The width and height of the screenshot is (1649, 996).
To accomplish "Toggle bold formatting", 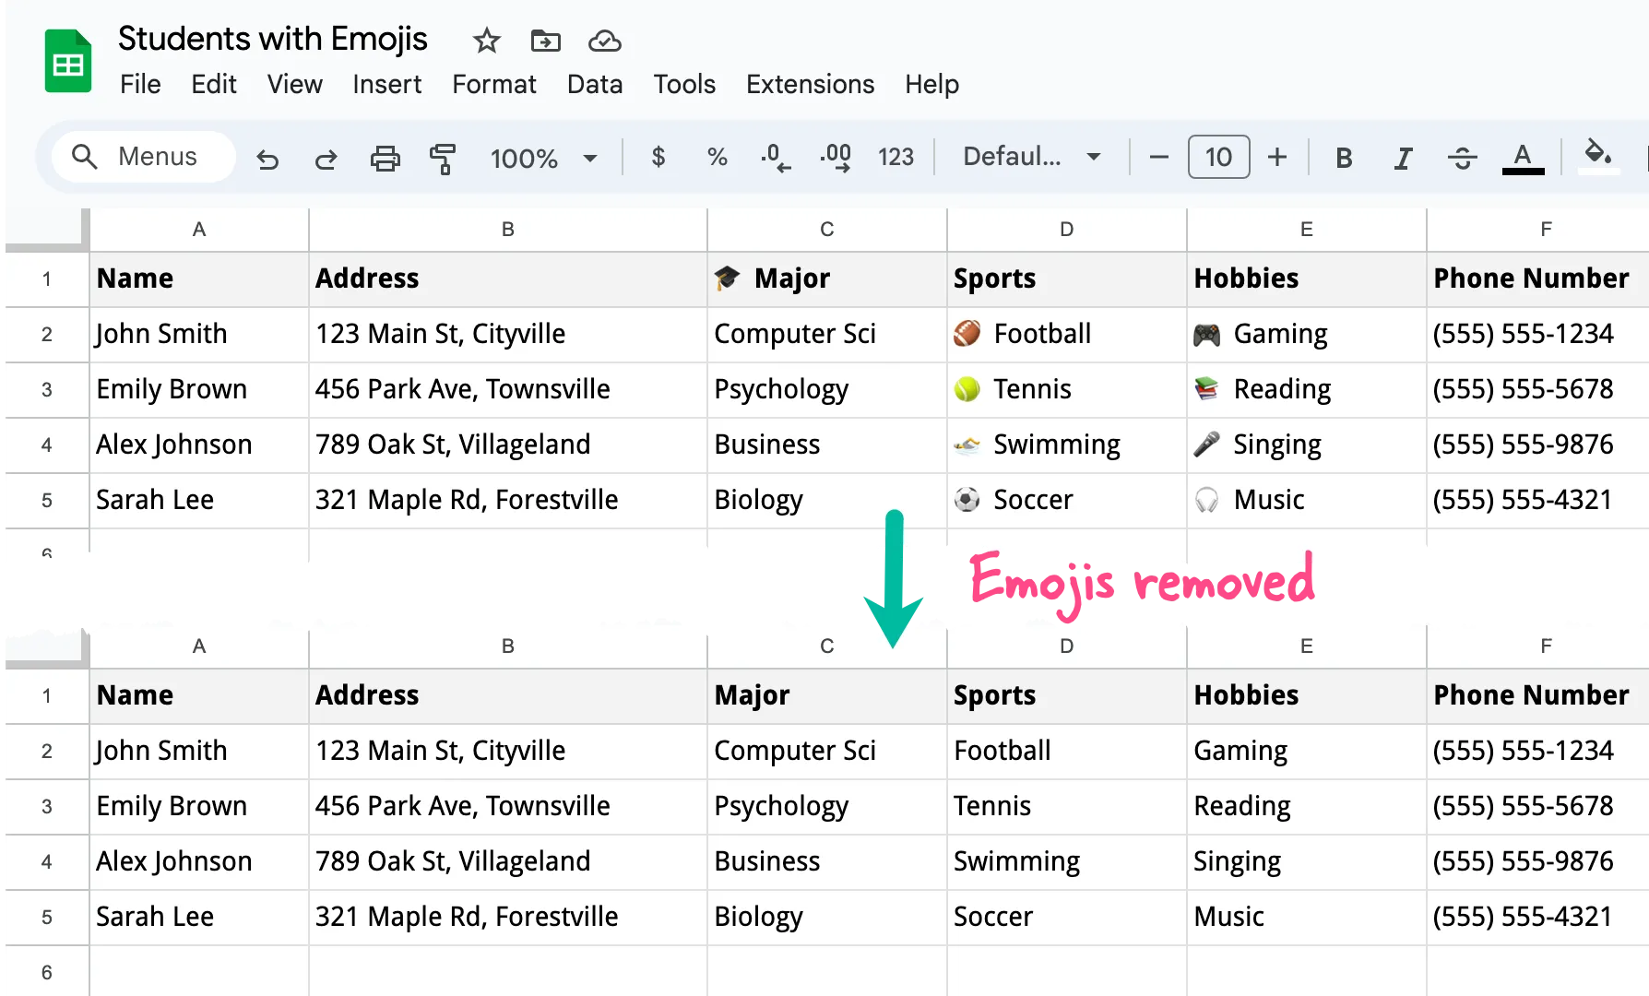I will click(x=1344, y=157).
